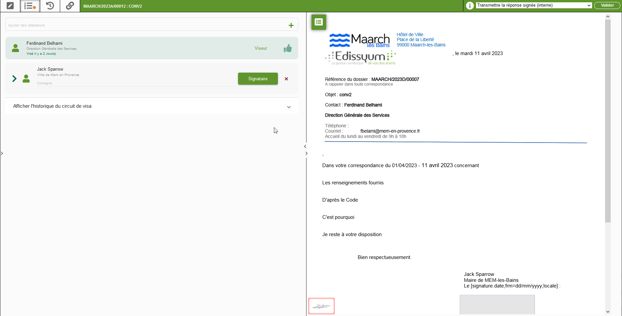Screen dimensions: 622x316
Task: Open the history clock tab
Action: [x=50, y=6]
